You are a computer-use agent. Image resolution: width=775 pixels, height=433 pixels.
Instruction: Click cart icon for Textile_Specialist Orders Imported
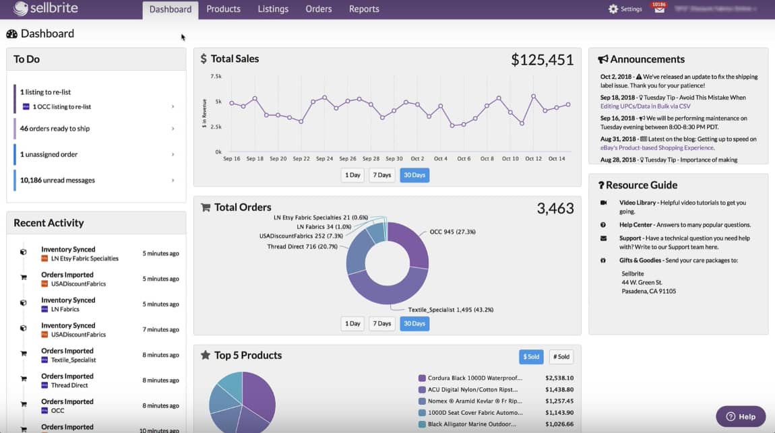click(23, 353)
